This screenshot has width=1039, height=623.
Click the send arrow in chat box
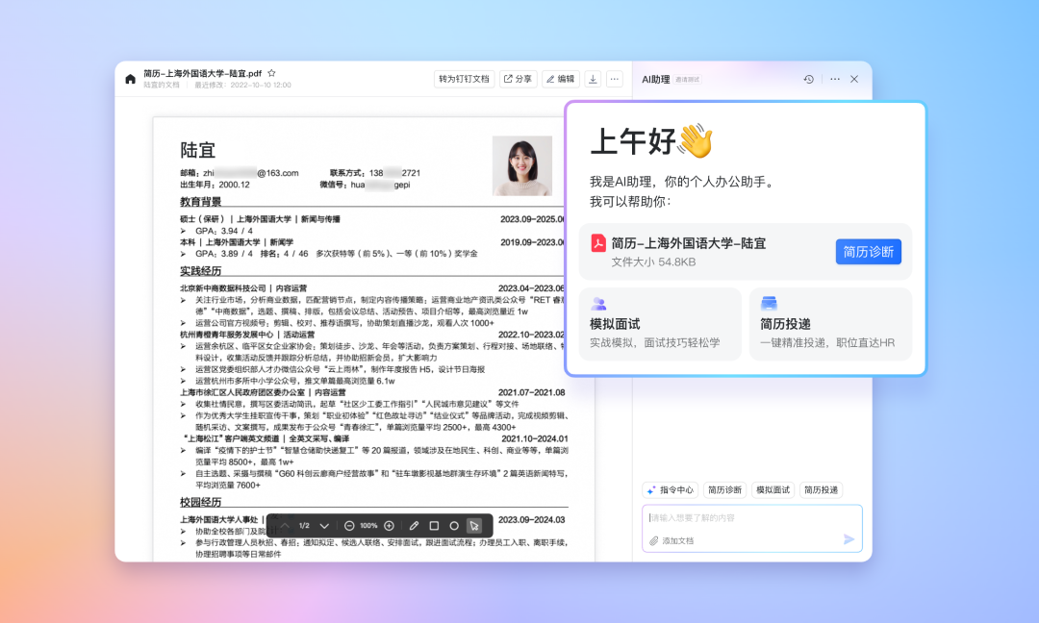pos(849,539)
